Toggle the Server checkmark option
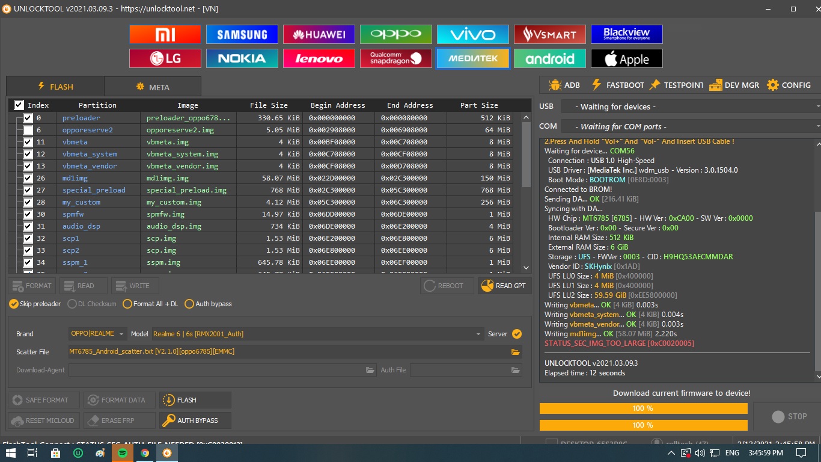 point(517,334)
